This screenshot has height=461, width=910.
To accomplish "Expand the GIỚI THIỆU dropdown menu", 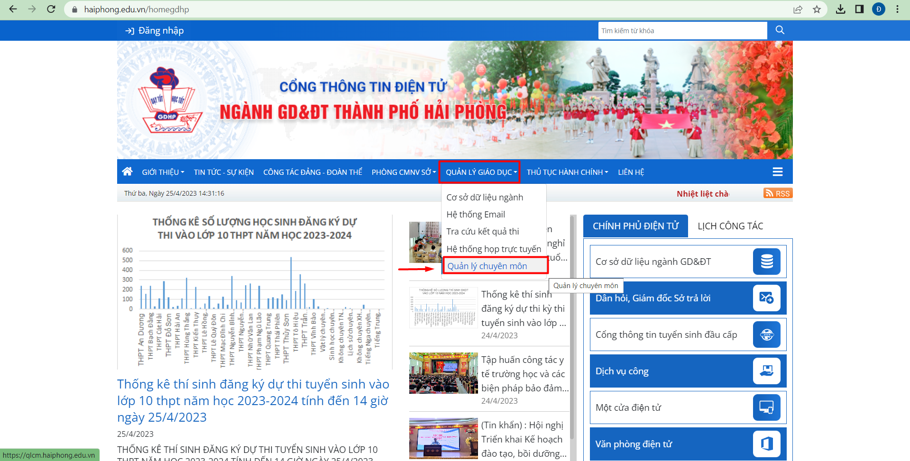I will click(x=163, y=172).
